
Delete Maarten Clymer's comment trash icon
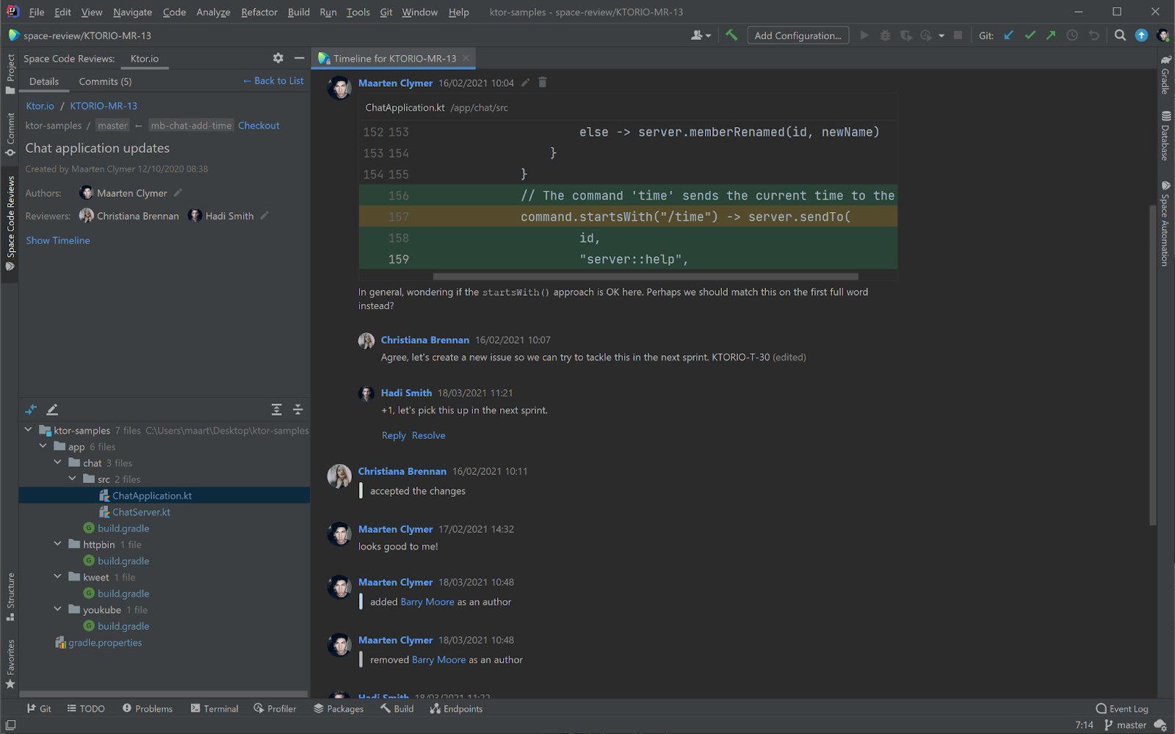click(x=543, y=82)
